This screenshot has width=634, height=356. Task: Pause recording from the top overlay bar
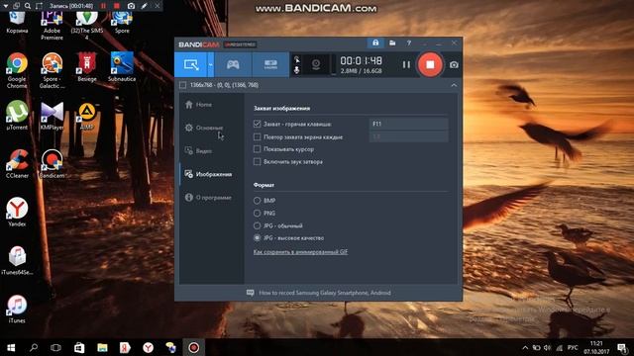click(103, 6)
